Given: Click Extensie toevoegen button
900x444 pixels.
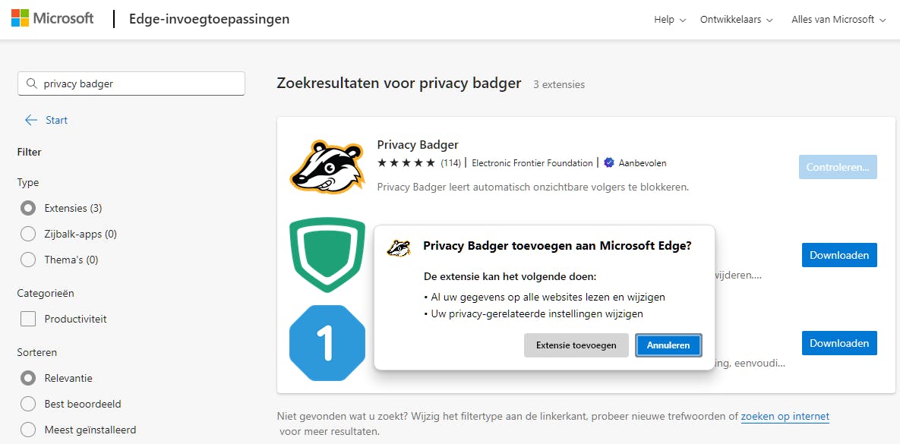Looking at the screenshot, I should click(576, 345).
